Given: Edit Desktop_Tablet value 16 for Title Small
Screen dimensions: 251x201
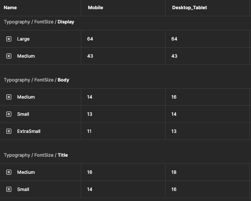Looking at the screenshot, I should 207,189.
